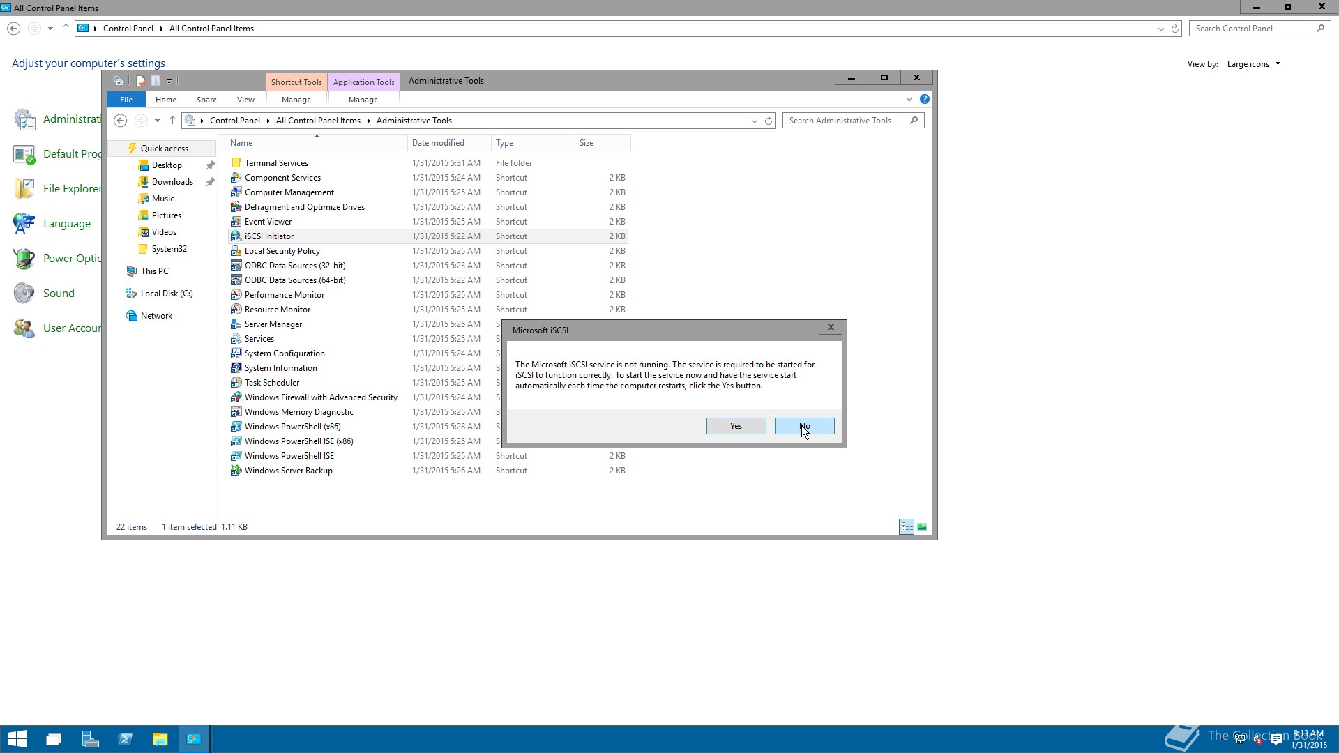Switch to details view layout toggle
This screenshot has height=753, width=1339.
[906, 527]
